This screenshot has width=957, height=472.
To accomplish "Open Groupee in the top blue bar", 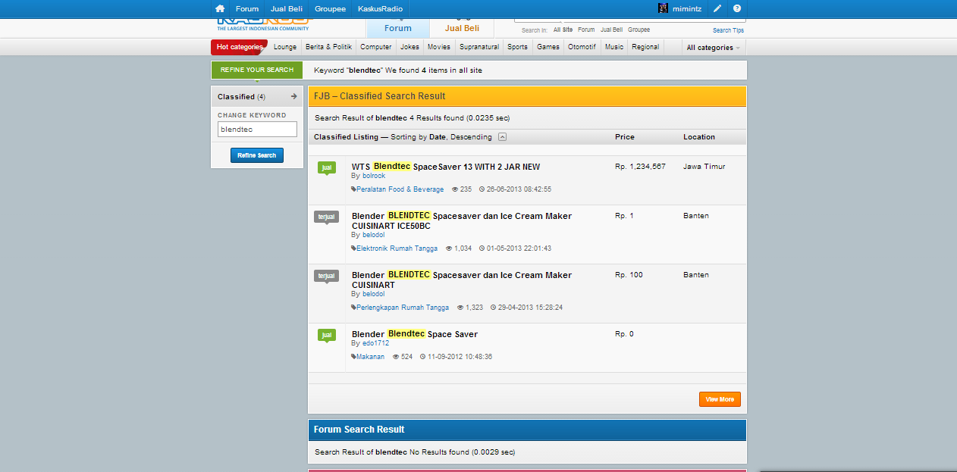I will 331,8.
